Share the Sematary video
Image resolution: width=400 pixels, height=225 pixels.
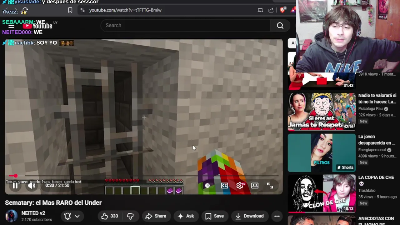pyautogui.click(x=156, y=216)
